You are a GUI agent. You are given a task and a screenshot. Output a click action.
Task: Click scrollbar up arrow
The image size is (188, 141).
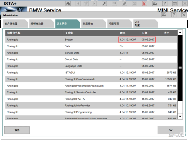180,32
